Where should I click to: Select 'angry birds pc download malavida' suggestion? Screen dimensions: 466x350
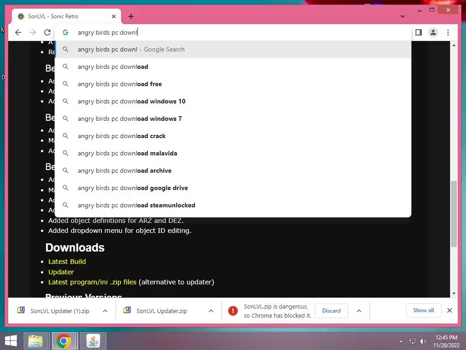coord(233,153)
